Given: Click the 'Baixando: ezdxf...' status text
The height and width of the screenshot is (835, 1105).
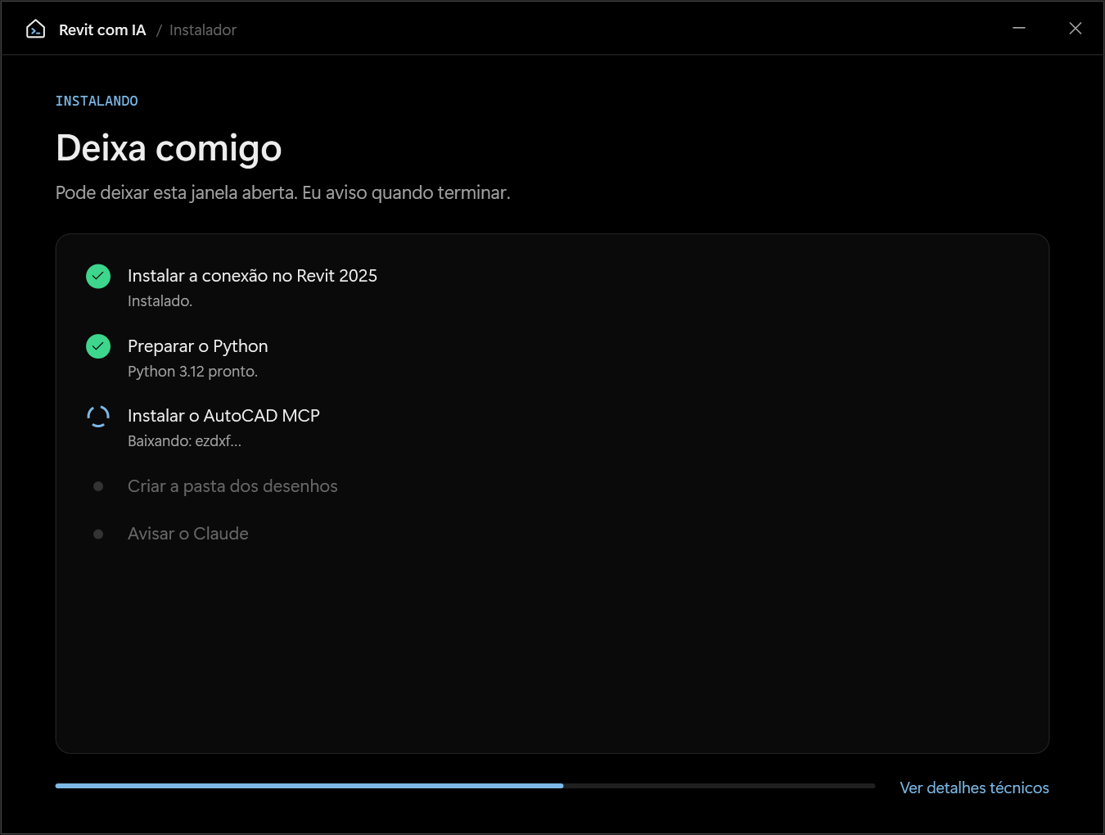Looking at the screenshot, I should 185,441.
